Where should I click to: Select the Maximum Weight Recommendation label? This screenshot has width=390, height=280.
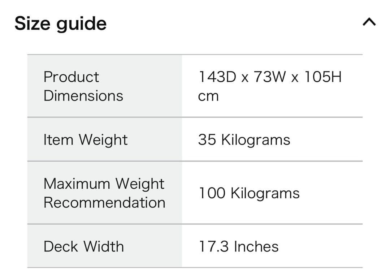point(104,193)
